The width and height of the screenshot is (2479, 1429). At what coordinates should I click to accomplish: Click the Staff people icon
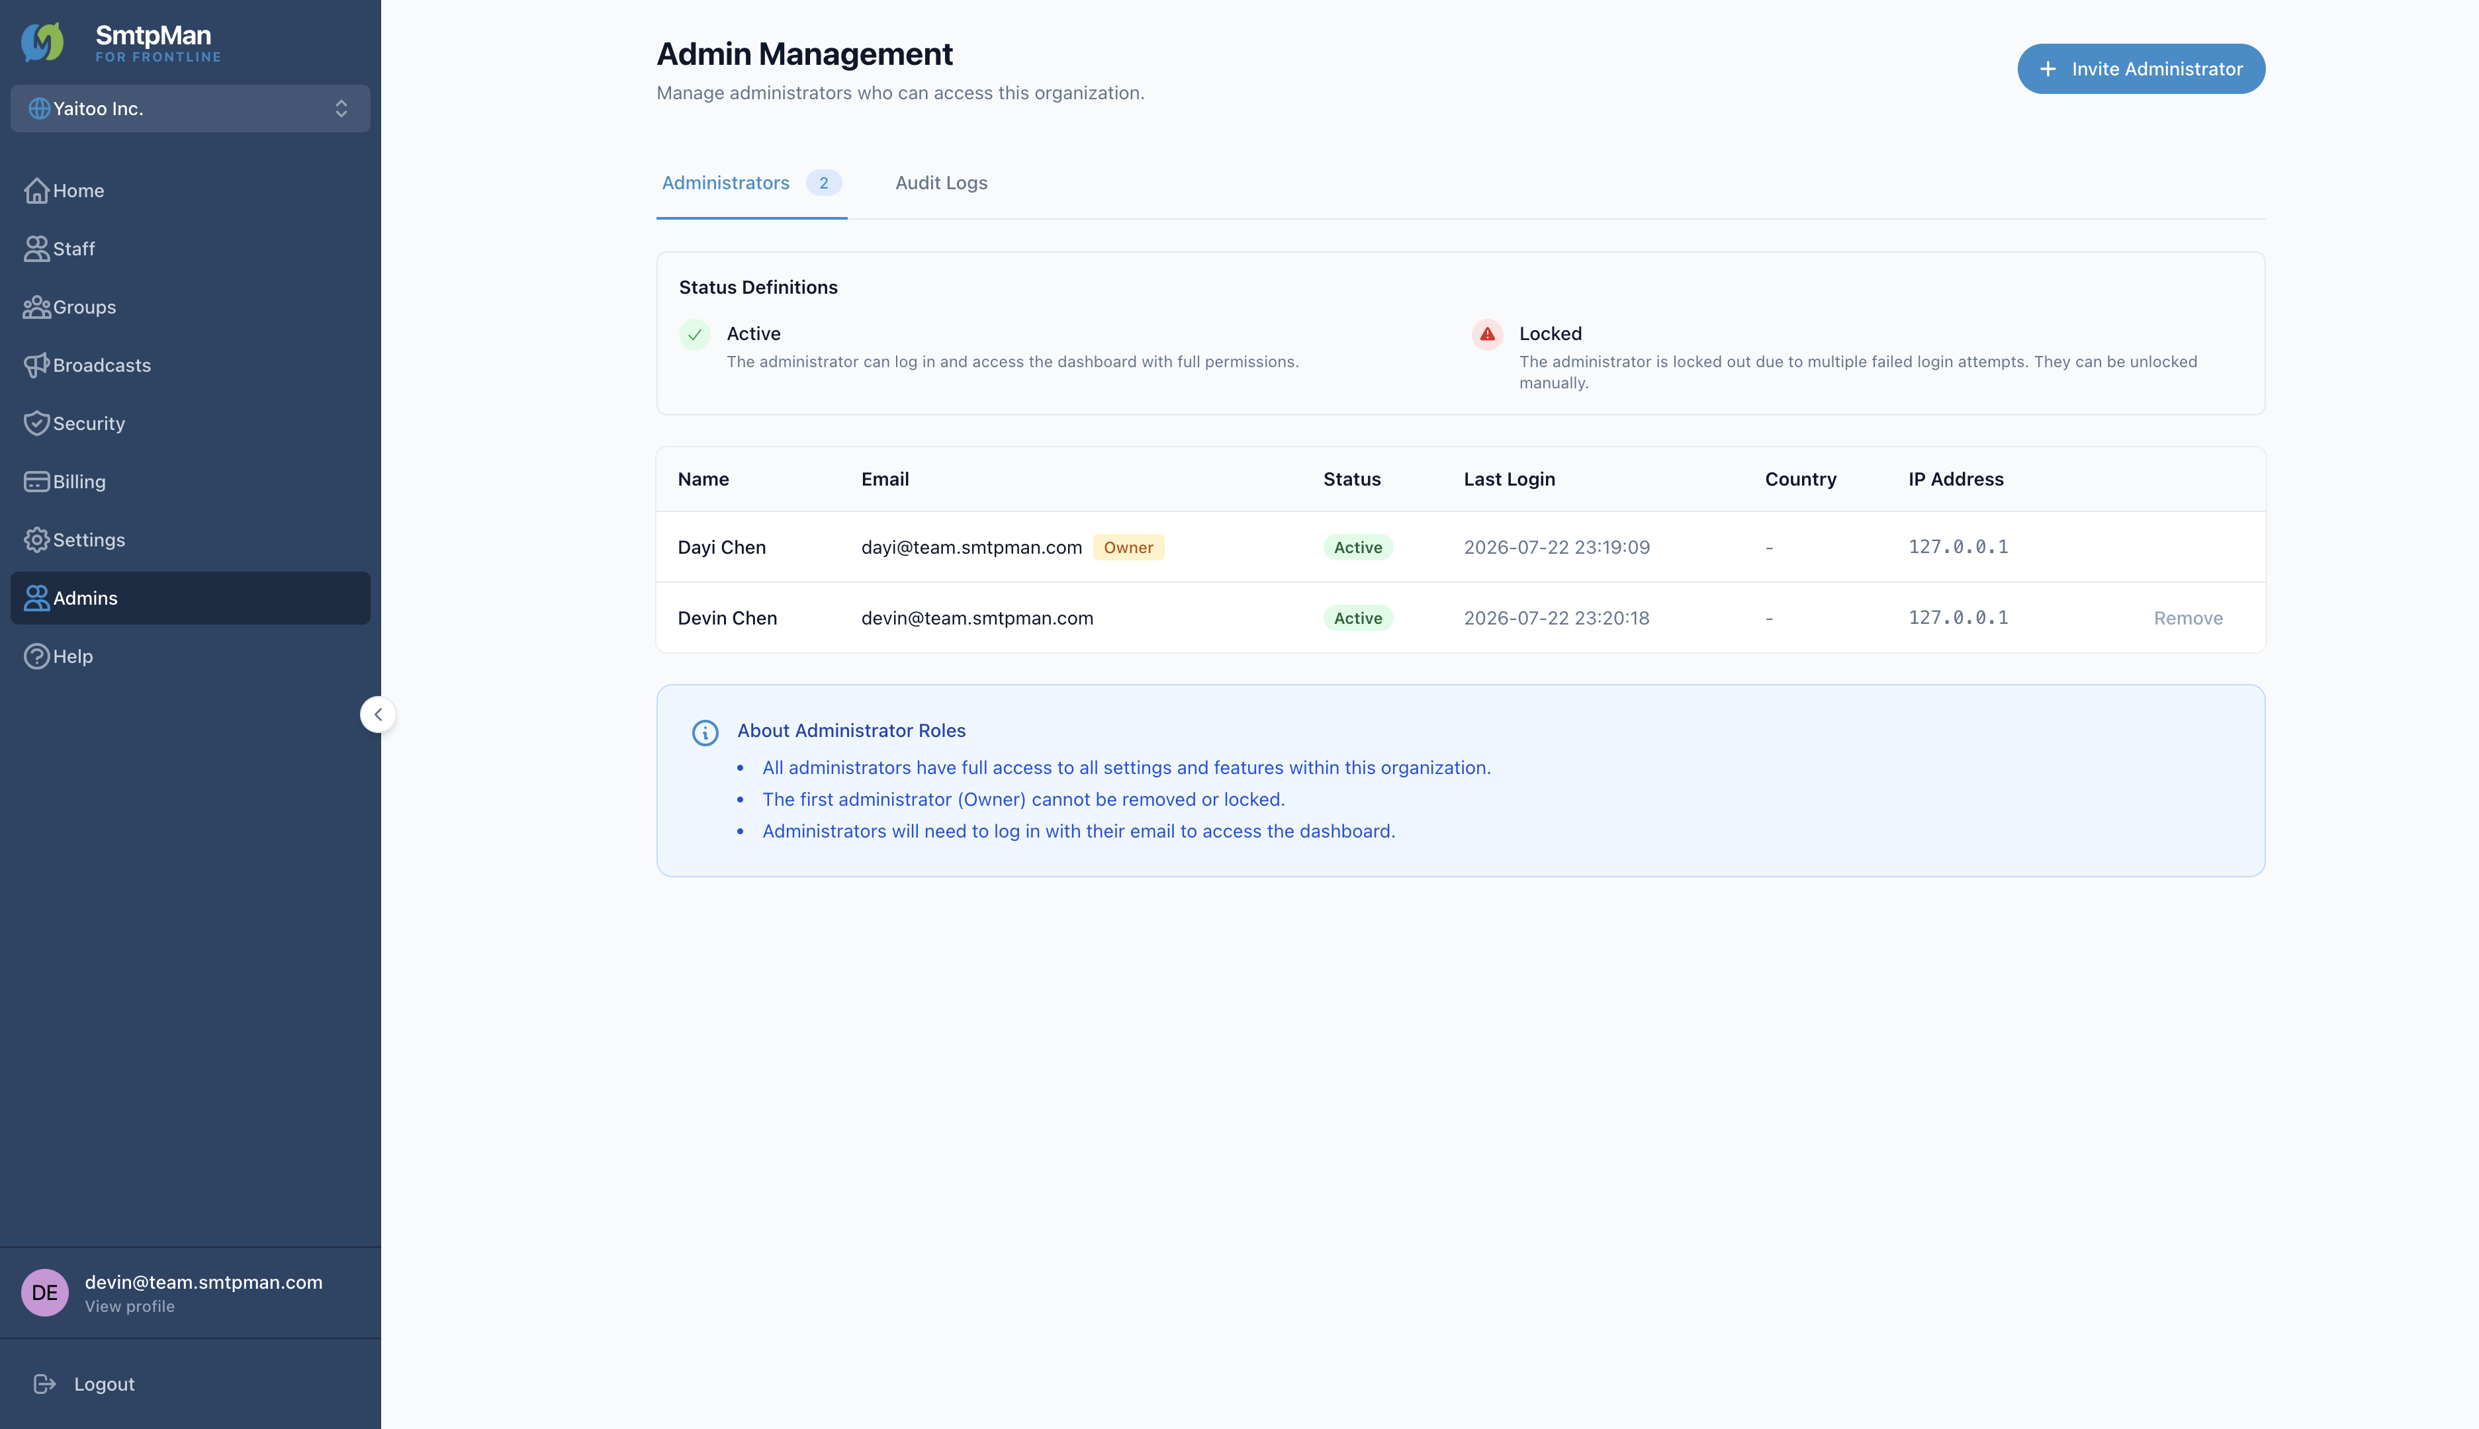click(36, 249)
